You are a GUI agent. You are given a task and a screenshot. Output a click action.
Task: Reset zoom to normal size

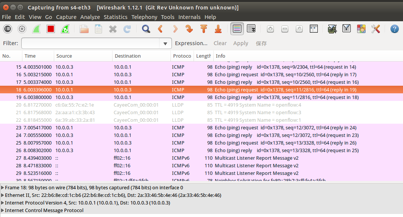pyautogui.click(x=299, y=29)
